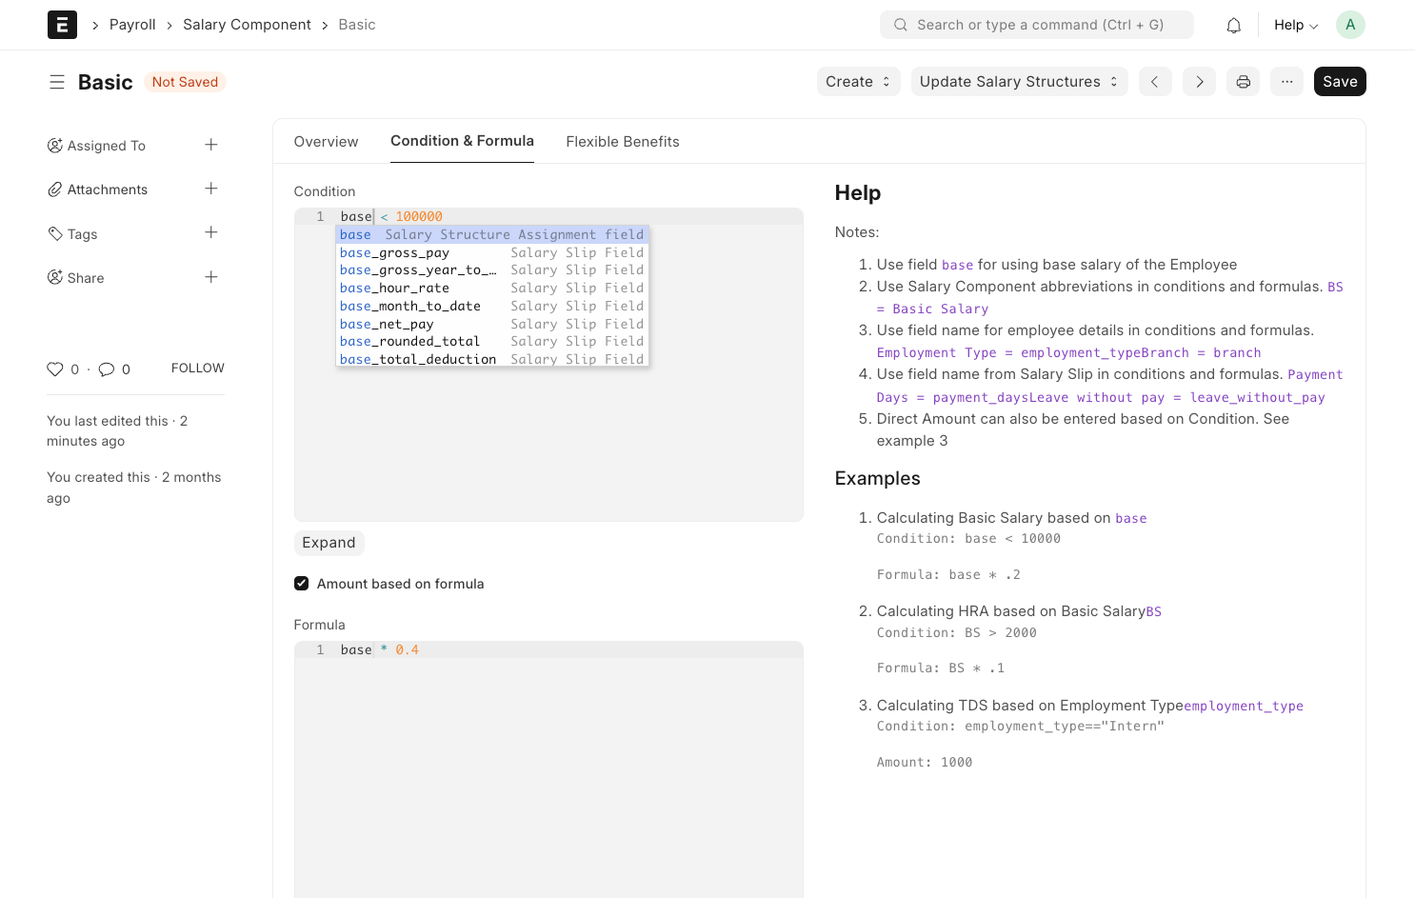Open the three-dots more options menu

click(1286, 82)
